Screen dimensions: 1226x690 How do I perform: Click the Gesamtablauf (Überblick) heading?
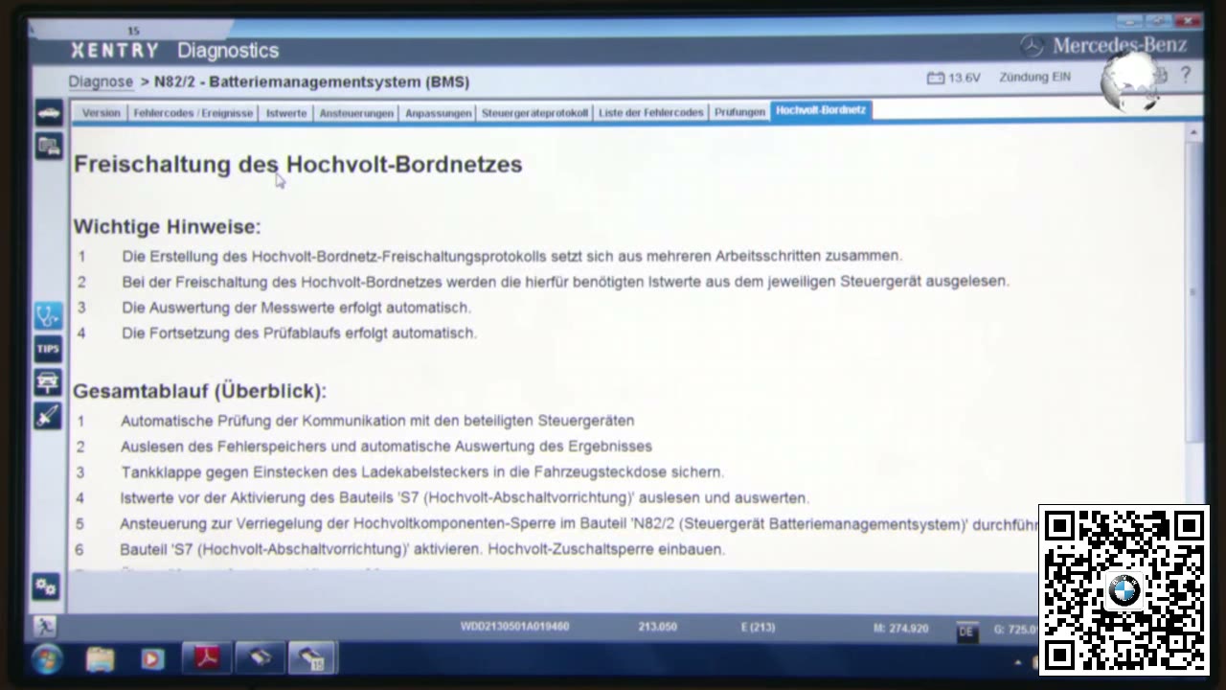(x=199, y=391)
